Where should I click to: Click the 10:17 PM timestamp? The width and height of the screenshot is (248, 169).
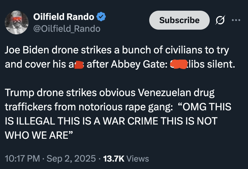point(22,158)
